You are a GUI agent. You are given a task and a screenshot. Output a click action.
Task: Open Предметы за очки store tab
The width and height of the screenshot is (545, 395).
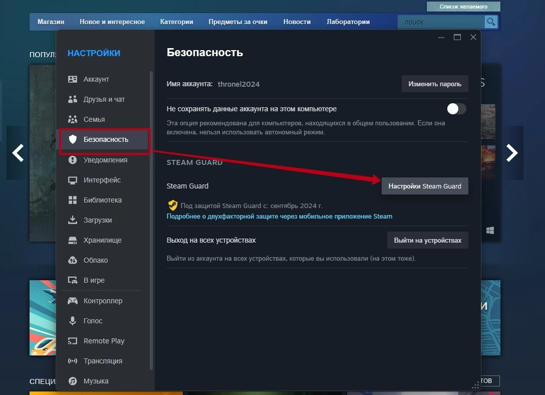(x=238, y=22)
